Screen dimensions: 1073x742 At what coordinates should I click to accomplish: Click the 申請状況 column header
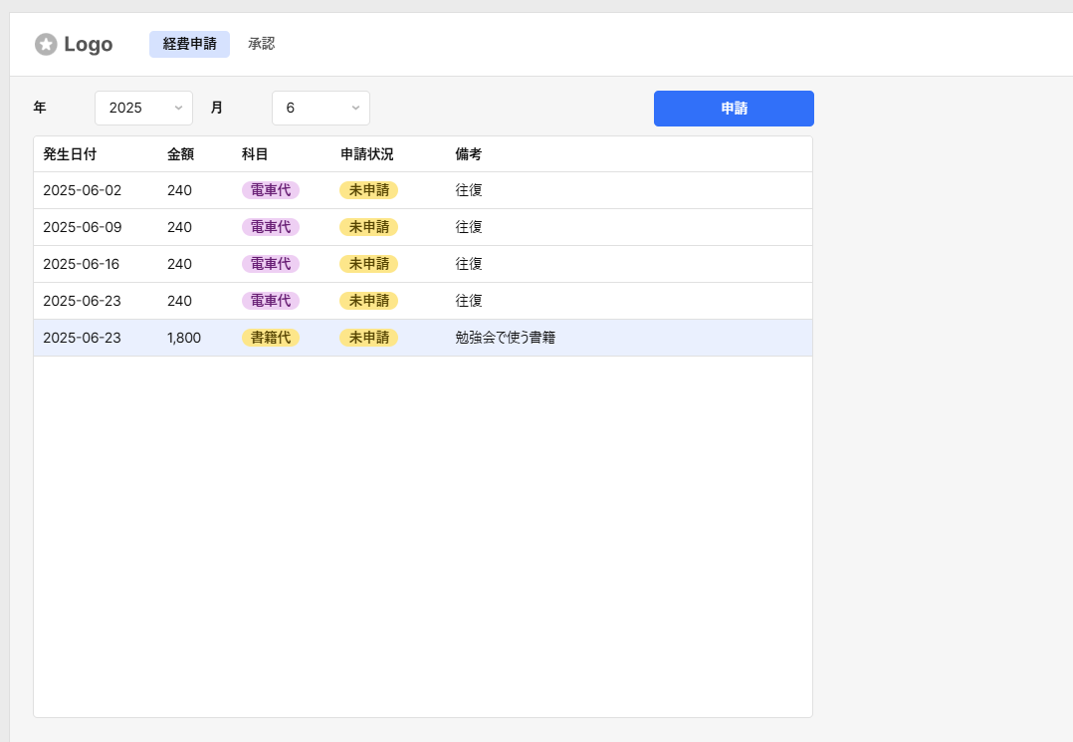pyautogui.click(x=366, y=154)
